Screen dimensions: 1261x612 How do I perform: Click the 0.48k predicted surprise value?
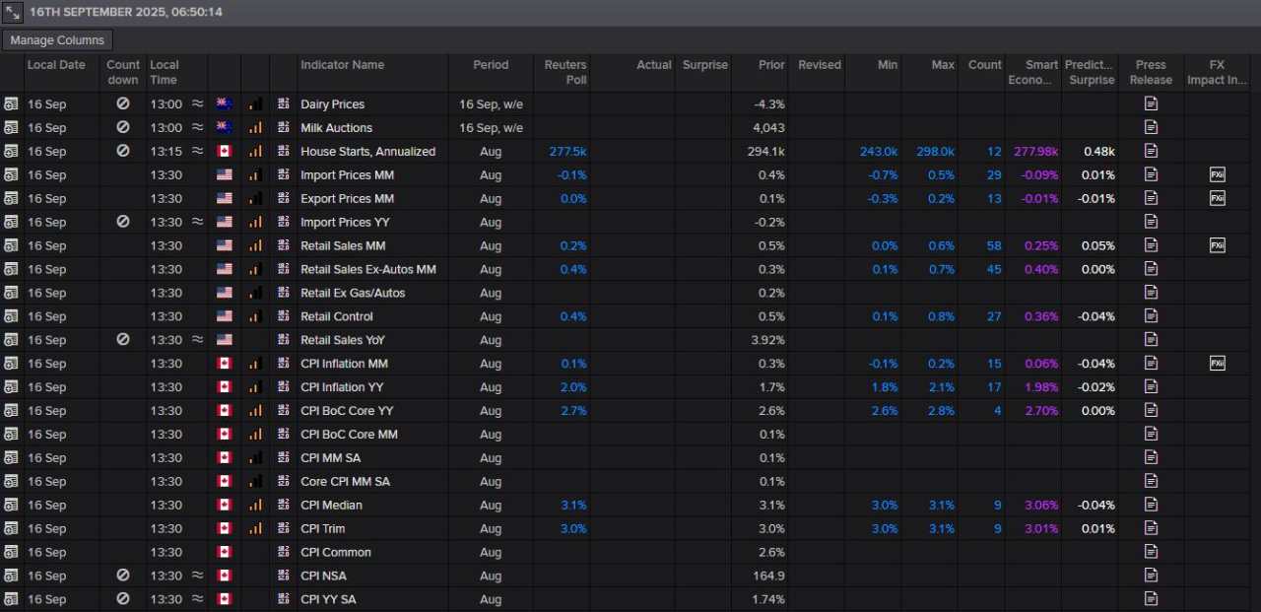(x=1098, y=151)
